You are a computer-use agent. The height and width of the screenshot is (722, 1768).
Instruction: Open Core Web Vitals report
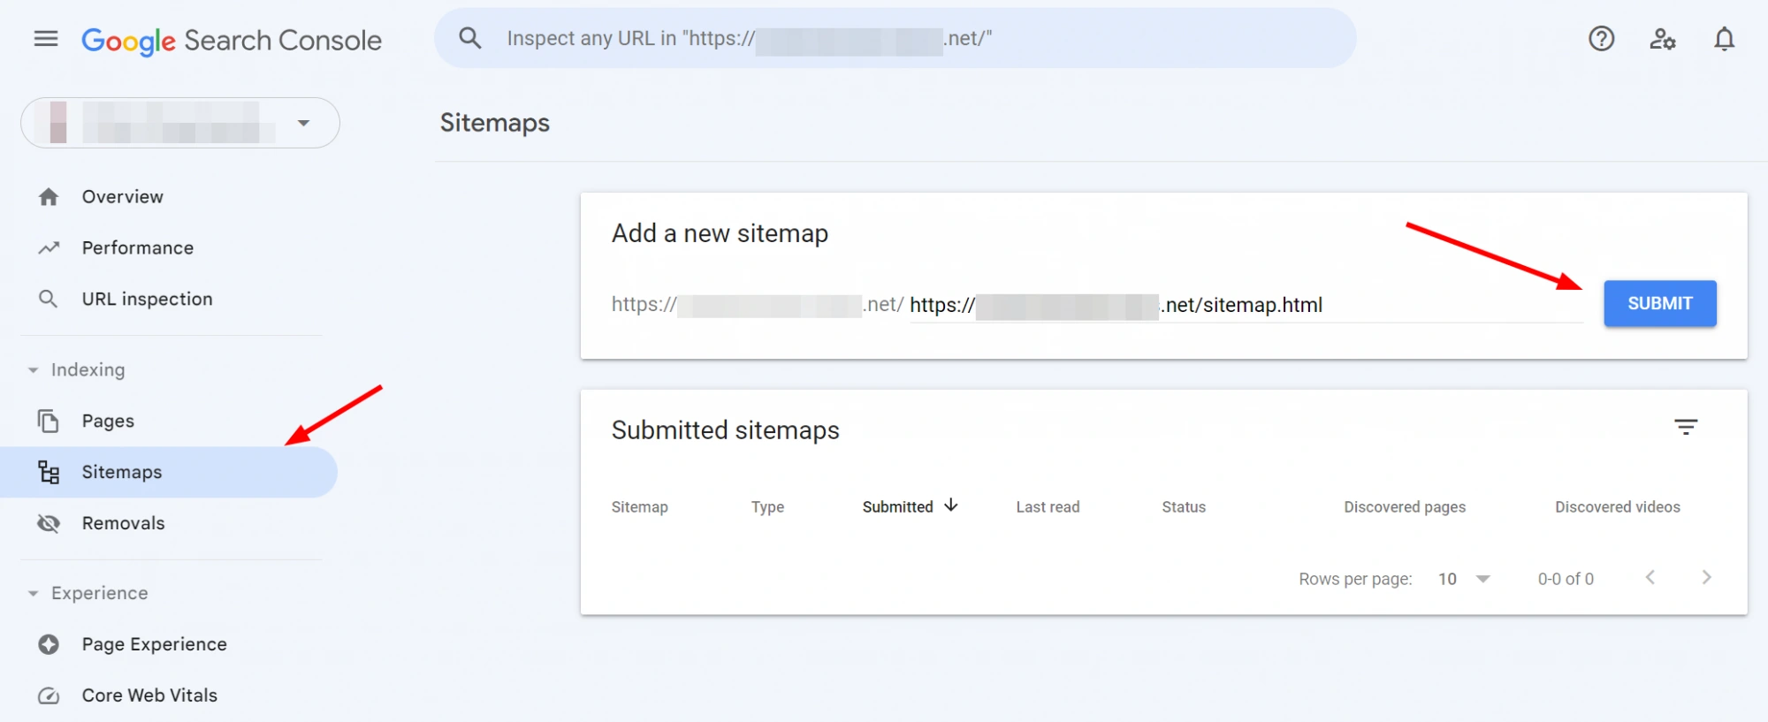tap(149, 695)
